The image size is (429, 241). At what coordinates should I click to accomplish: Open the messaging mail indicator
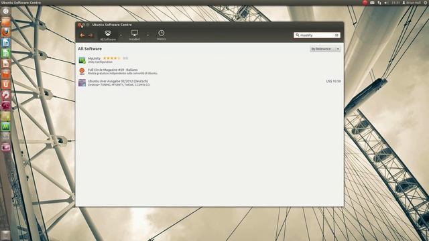(373, 3)
